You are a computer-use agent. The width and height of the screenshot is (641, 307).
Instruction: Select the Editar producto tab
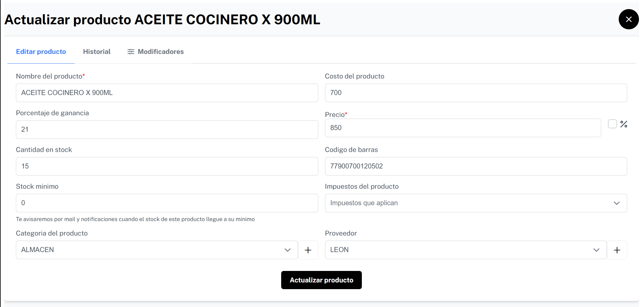tap(41, 52)
